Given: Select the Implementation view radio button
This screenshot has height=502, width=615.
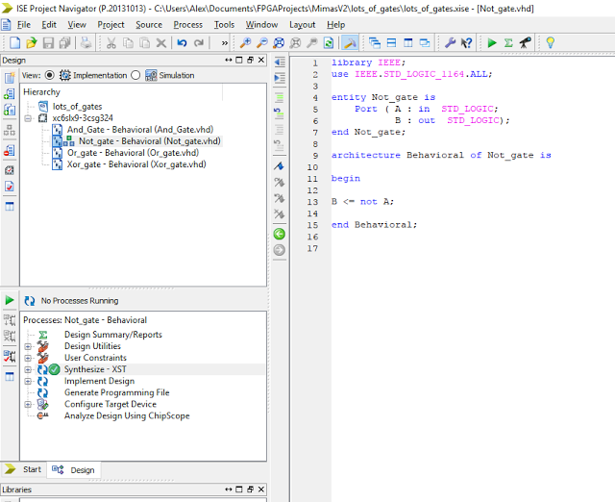Looking at the screenshot, I should pyautogui.click(x=49, y=75).
